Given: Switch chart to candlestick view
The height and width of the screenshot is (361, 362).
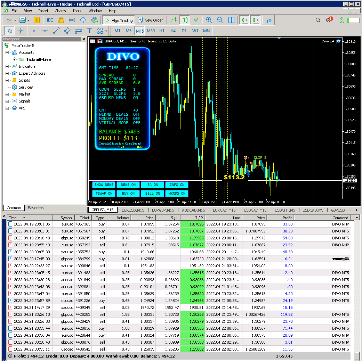Looking at the screenshot, I should click(185, 20).
